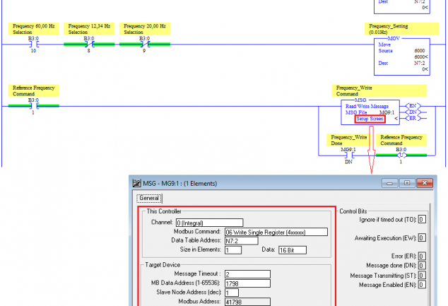This screenshot has height=306, width=448.
Task: Select the B3:0/10 Frequency 60,00 Hz contact
Action: [x=33, y=45]
